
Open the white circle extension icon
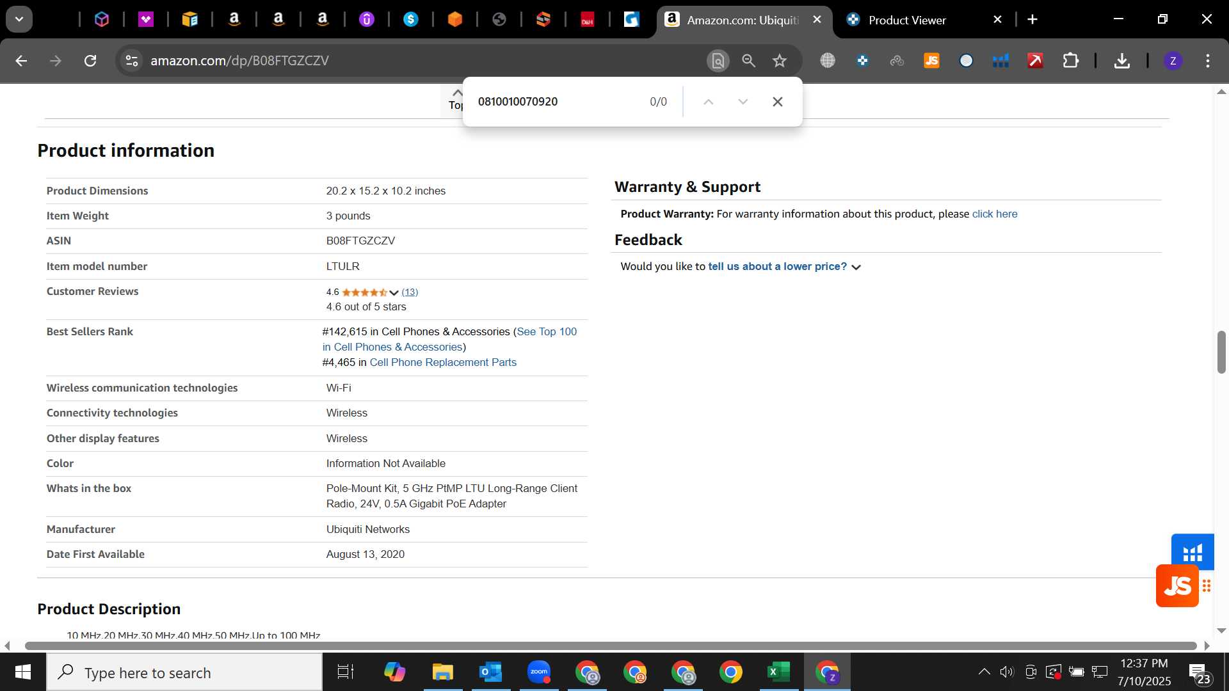tap(966, 61)
